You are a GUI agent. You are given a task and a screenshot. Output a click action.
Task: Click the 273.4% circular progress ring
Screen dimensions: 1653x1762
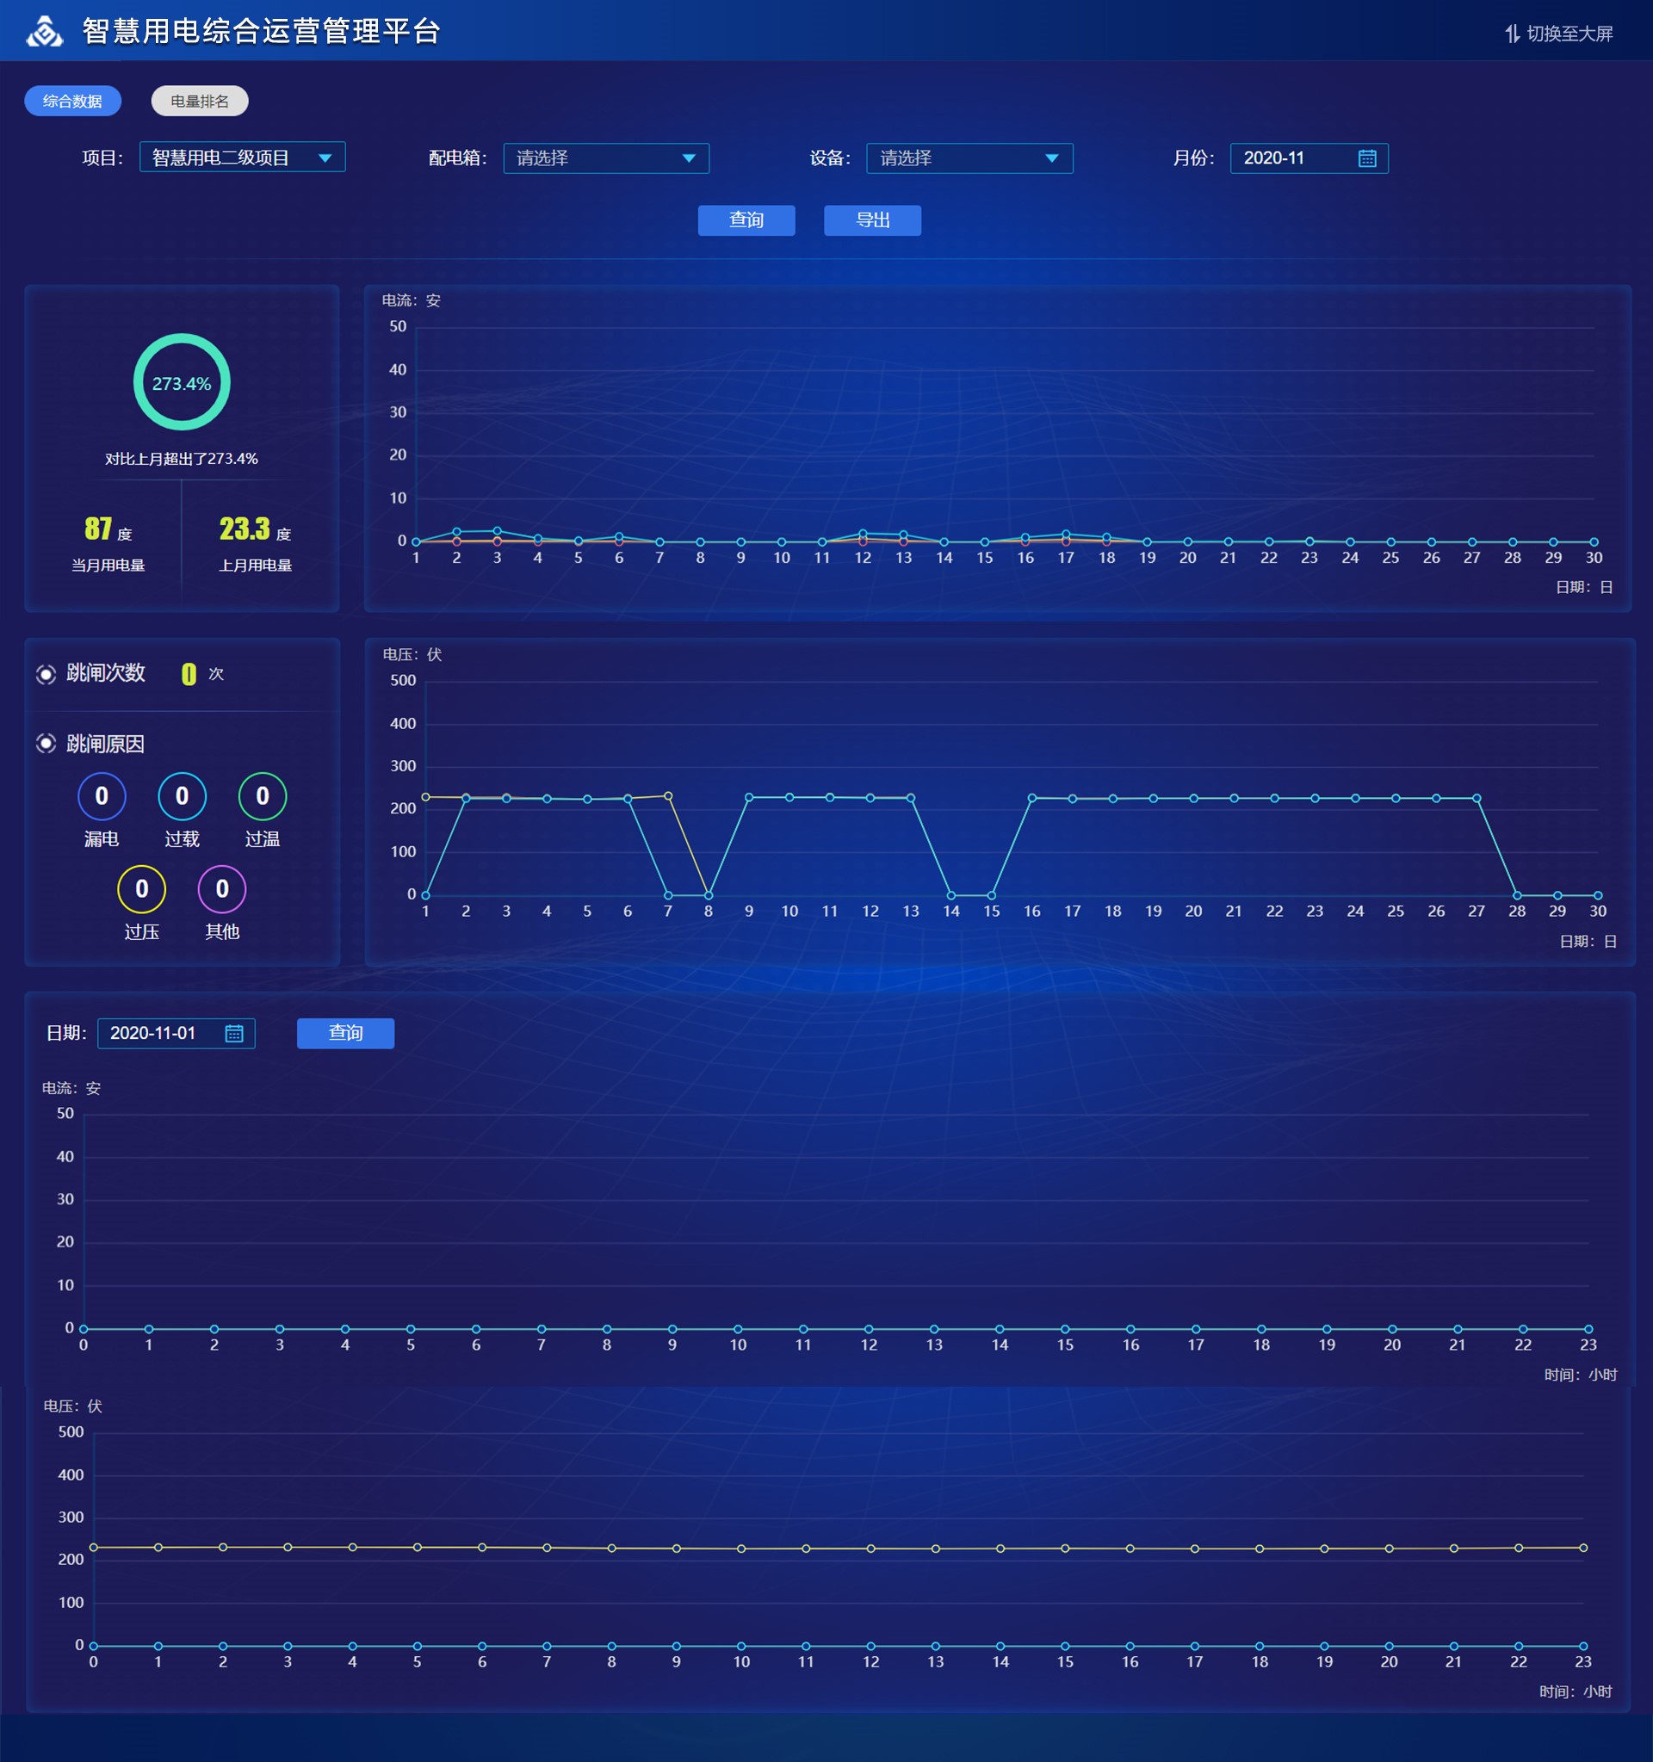[x=182, y=382]
